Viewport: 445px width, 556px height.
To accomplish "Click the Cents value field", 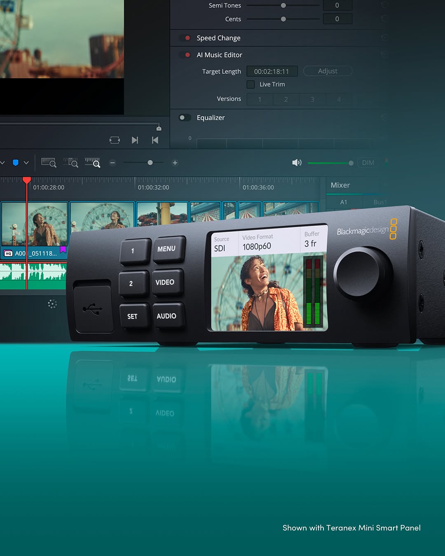I will pyautogui.click(x=337, y=19).
